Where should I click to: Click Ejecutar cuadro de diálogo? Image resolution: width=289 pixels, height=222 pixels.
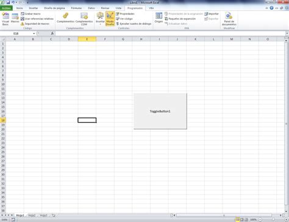pos(134,24)
